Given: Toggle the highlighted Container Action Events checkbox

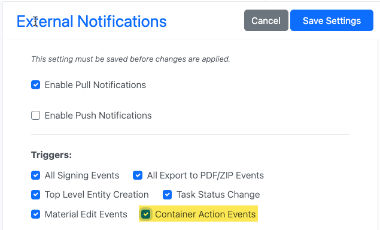Looking at the screenshot, I should click(x=146, y=214).
